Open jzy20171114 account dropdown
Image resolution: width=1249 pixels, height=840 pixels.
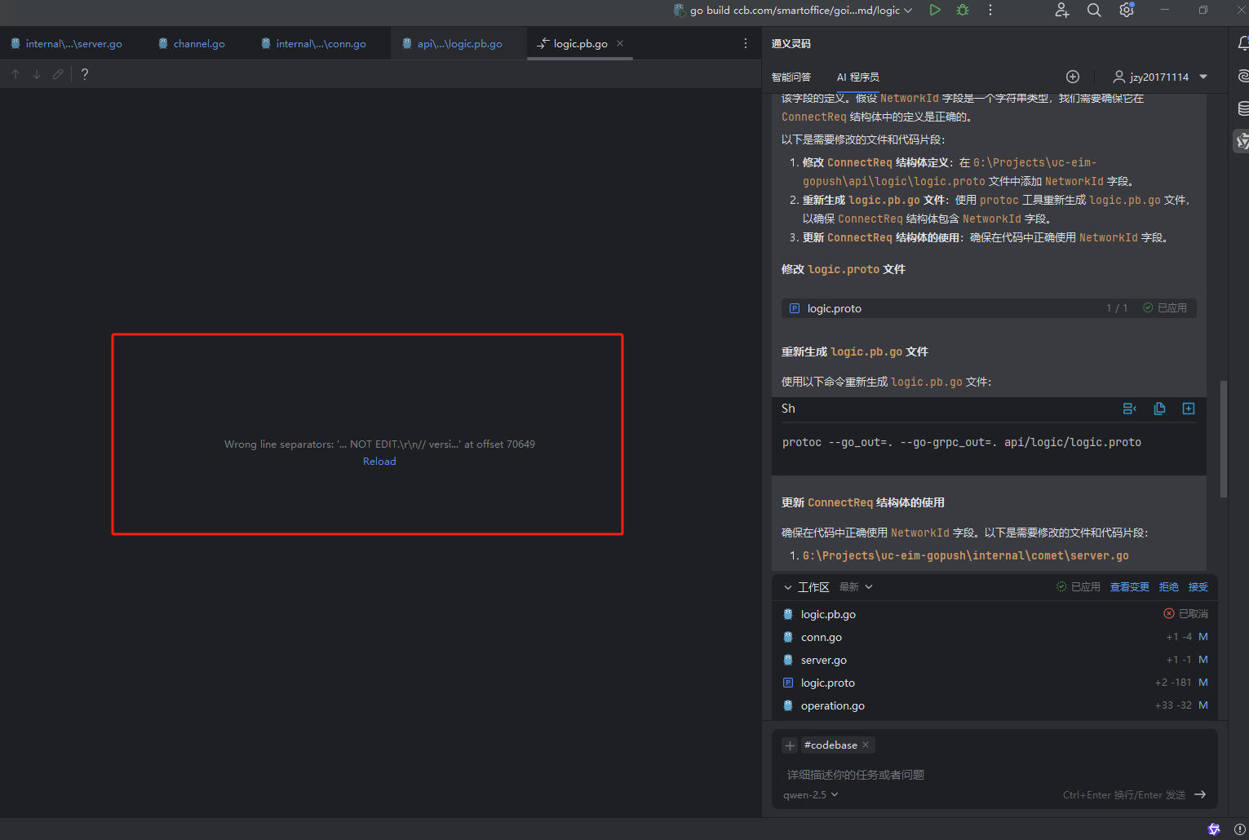[1160, 77]
